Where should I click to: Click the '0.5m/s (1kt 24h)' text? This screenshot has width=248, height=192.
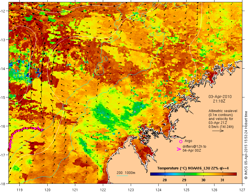tap(221, 127)
